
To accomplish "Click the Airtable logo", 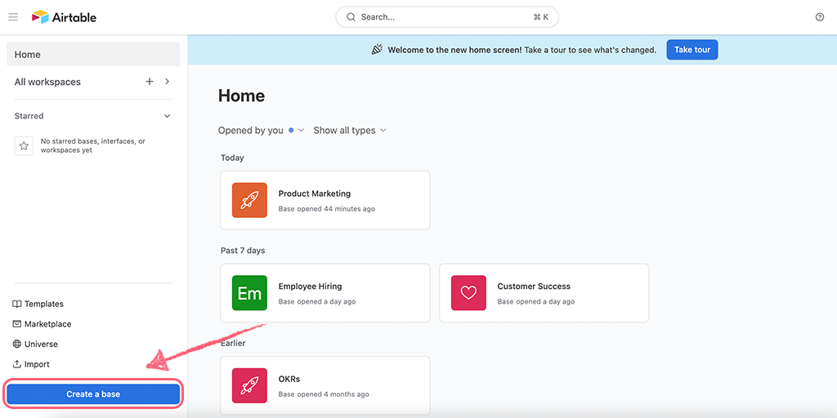I will pyautogui.click(x=64, y=17).
